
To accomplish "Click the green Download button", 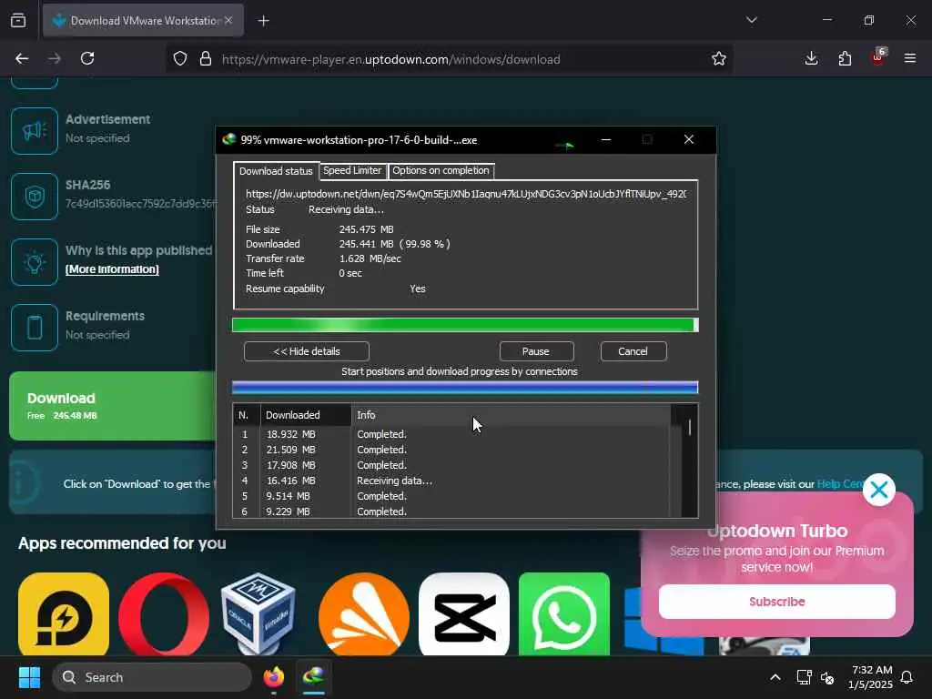I will [x=113, y=406].
